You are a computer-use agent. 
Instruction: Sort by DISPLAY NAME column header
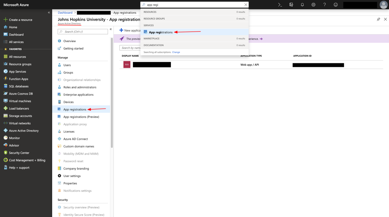(x=130, y=56)
